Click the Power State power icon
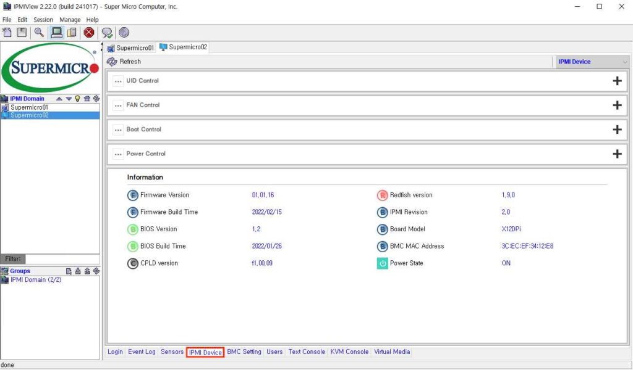Image resolution: width=633 pixels, height=370 pixels. [382, 263]
